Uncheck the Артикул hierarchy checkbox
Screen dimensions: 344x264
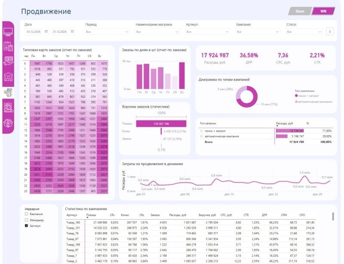pyautogui.click(x=27, y=226)
